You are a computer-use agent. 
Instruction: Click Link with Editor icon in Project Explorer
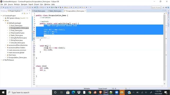25,13
